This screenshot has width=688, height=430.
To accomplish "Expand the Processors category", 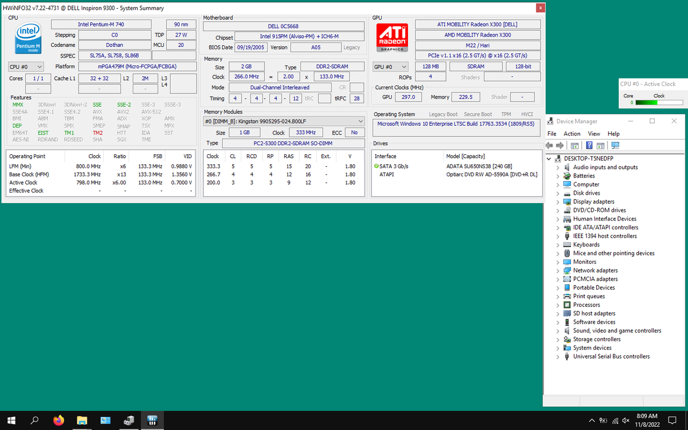I will coord(558,305).
